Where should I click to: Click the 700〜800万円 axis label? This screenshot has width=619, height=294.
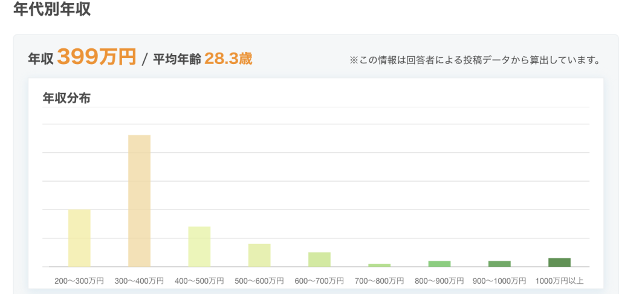[379, 281]
